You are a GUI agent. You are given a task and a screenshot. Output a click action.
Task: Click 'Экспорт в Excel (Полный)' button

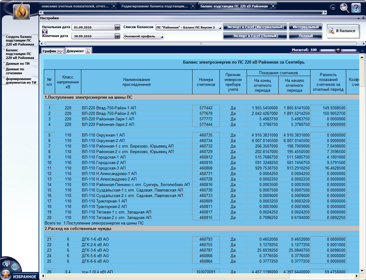click(x=255, y=36)
